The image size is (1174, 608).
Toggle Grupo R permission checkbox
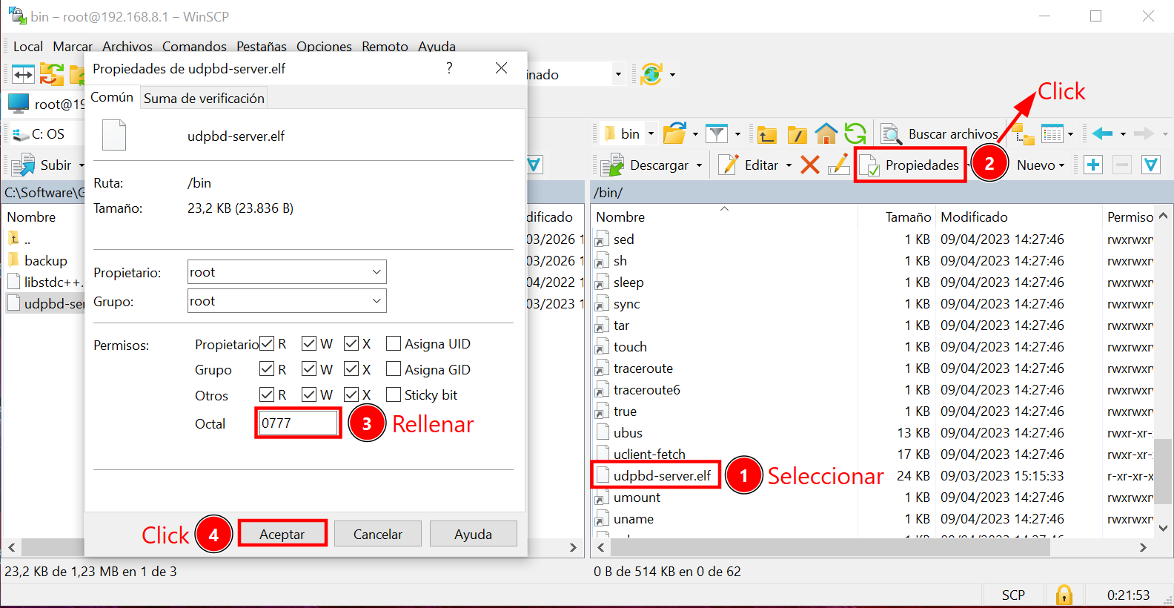click(267, 369)
